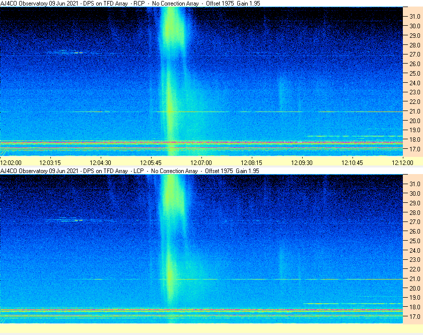423x335 pixels.
Task: Pick 28.0 on the LCP frequency axis
Action: (x=415, y=212)
